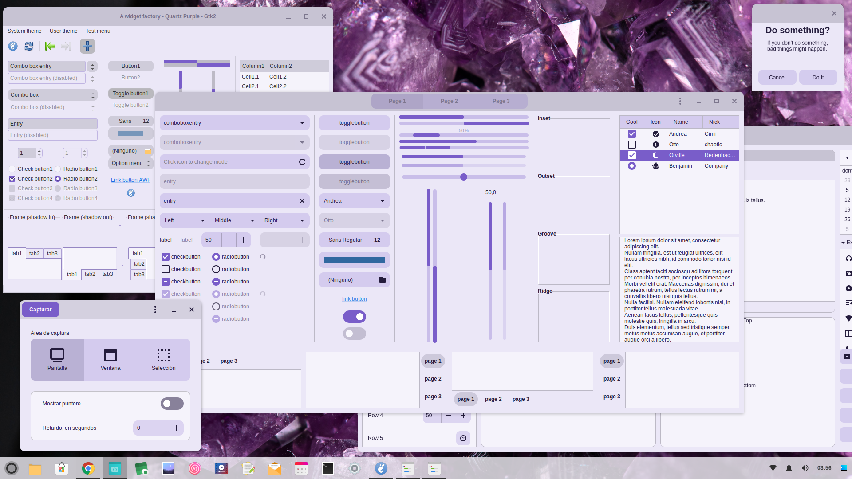Open the 'System theme' menu

pos(24,31)
